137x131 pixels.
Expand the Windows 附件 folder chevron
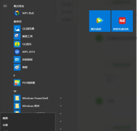pos(61,106)
